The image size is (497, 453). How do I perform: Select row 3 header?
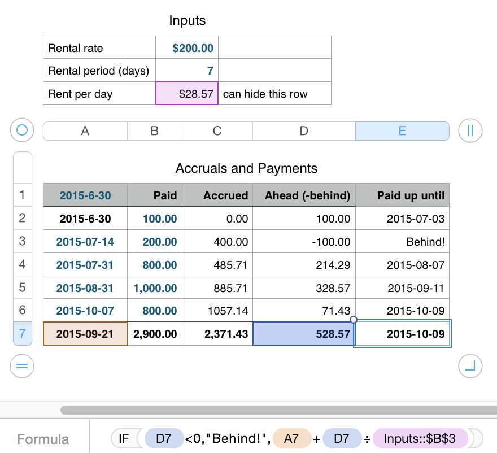(23, 241)
